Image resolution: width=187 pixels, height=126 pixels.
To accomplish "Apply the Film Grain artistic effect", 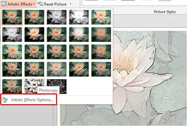I will (x=57, y=52).
